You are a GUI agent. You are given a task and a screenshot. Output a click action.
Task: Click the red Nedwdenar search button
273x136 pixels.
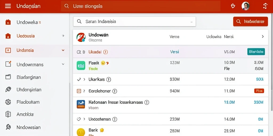pos(250,22)
